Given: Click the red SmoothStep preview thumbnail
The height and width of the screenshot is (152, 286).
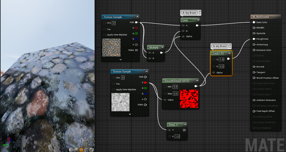Looking at the screenshot, I should coord(189,99).
